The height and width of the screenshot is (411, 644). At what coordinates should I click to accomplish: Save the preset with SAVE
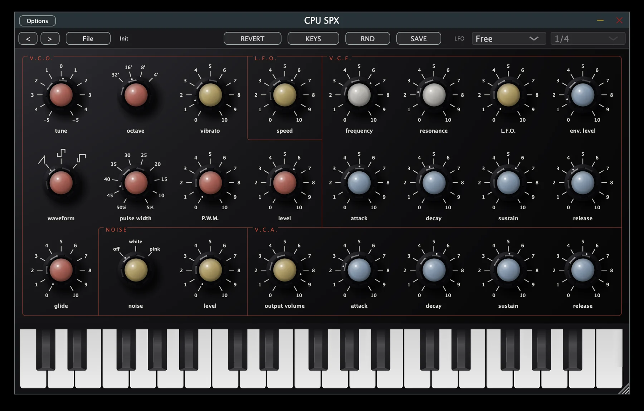coord(419,39)
